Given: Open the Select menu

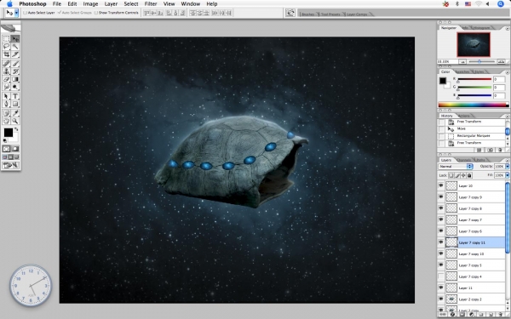Looking at the screenshot, I should [x=131, y=4].
